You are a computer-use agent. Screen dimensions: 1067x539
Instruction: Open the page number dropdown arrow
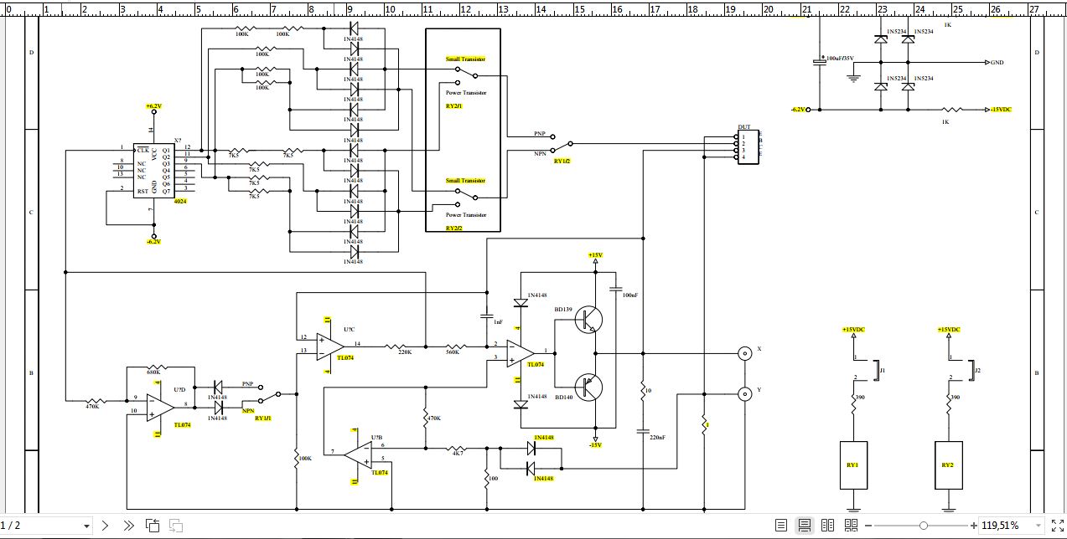tap(86, 526)
